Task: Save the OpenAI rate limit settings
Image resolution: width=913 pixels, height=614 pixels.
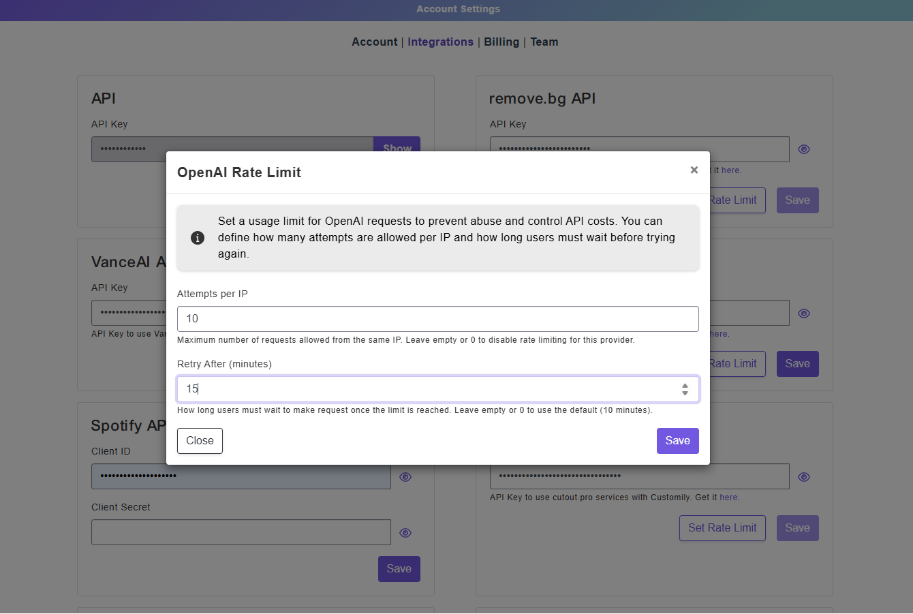Action: (678, 441)
